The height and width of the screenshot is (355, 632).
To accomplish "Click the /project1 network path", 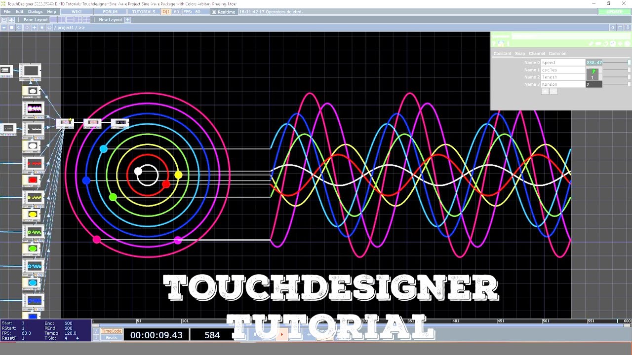I will (65, 28).
